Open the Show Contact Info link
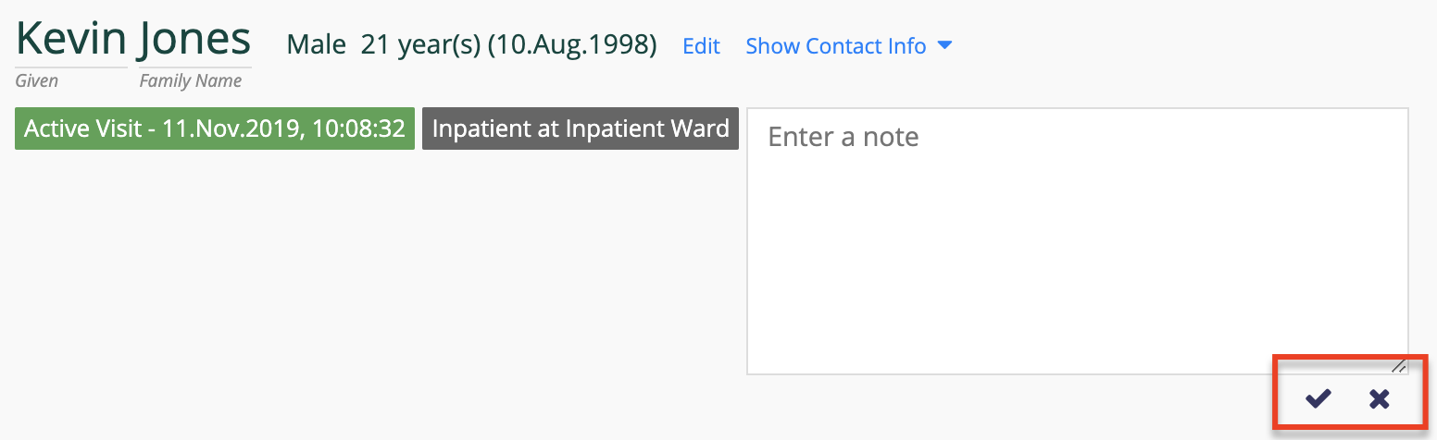The image size is (1437, 440). pyautogui.click(x=835, y=45)
